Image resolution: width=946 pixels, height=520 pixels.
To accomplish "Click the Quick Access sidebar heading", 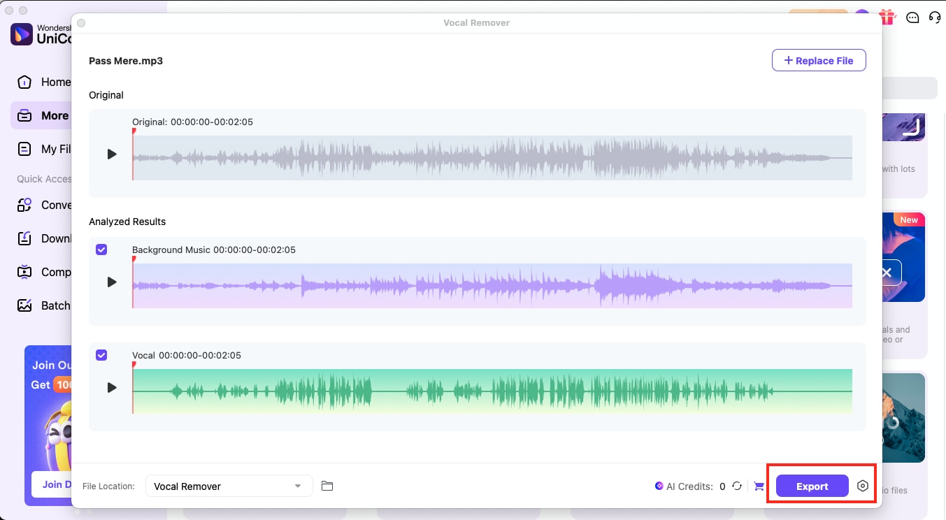I will coord(44,179).
